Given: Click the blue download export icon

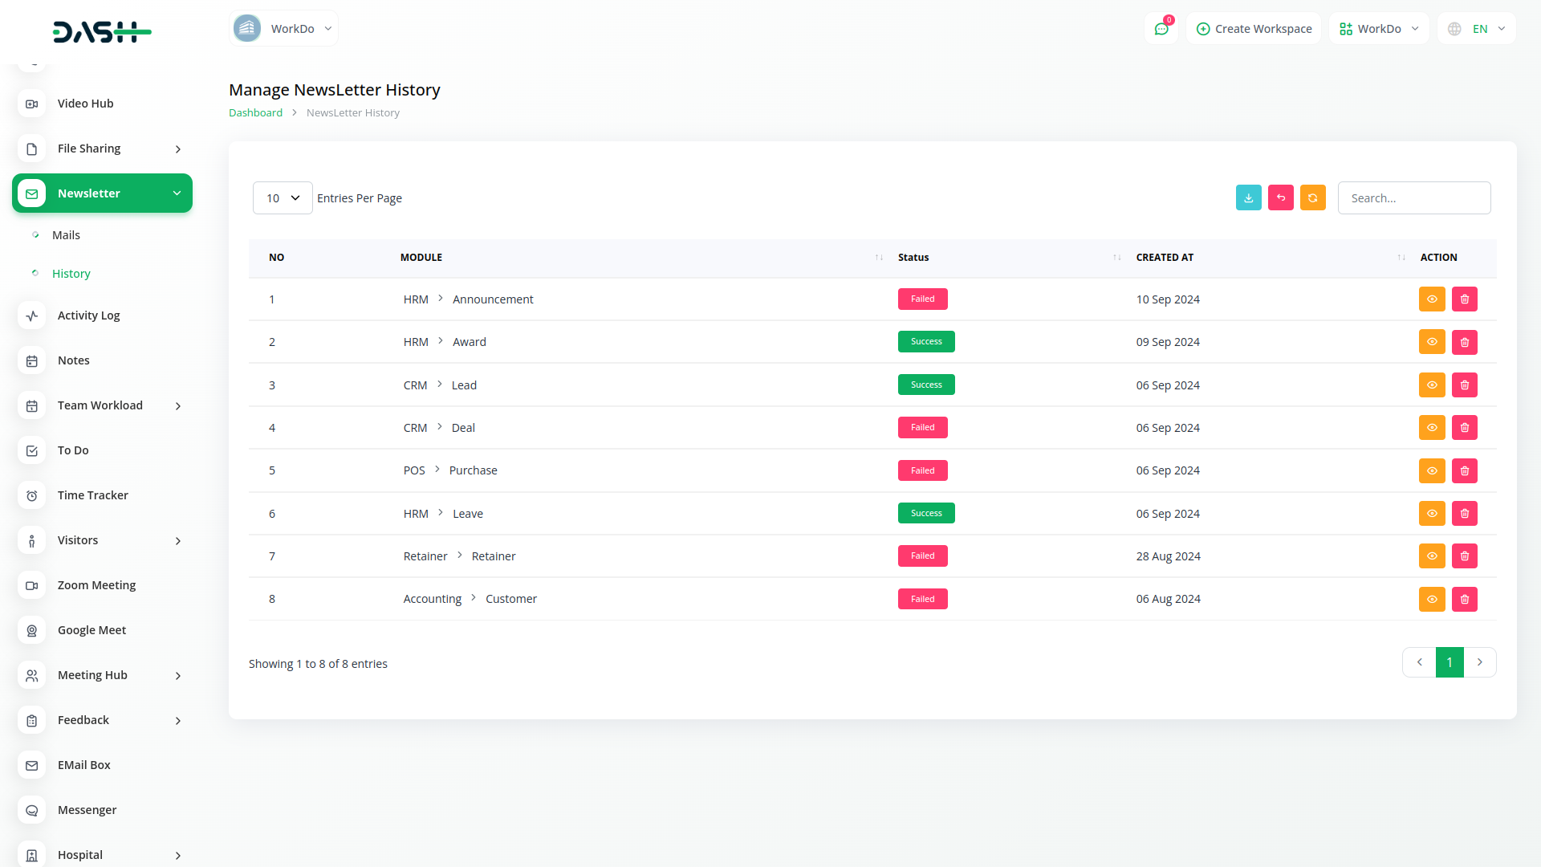Looking at the screenshot, I should (1248, 197).
